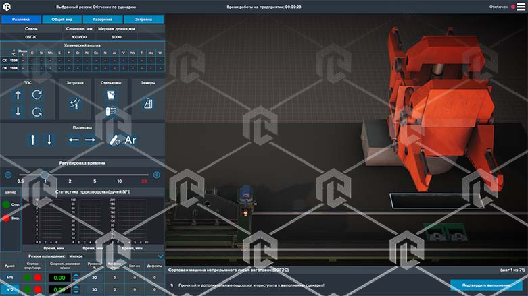The width and height of the screenshot is (528, 296).
Task: Click the Затравки dummy bar icon
Action: pyautogui.click(x=75, y=102)
